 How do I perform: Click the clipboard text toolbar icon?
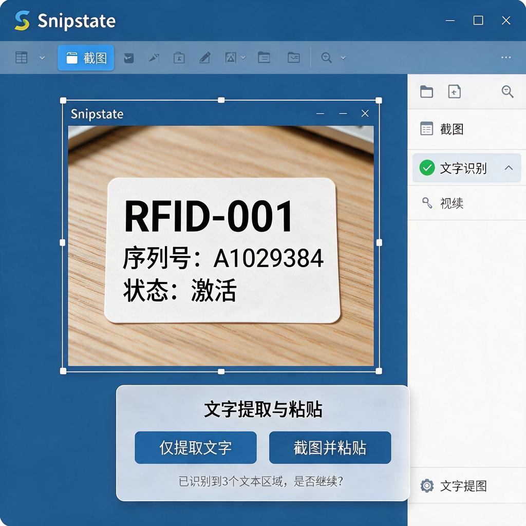click(x=179, y=58)
